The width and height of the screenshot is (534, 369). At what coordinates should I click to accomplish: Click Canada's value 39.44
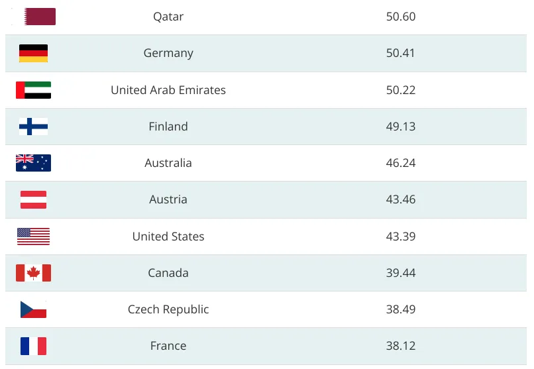coord(401,273)
